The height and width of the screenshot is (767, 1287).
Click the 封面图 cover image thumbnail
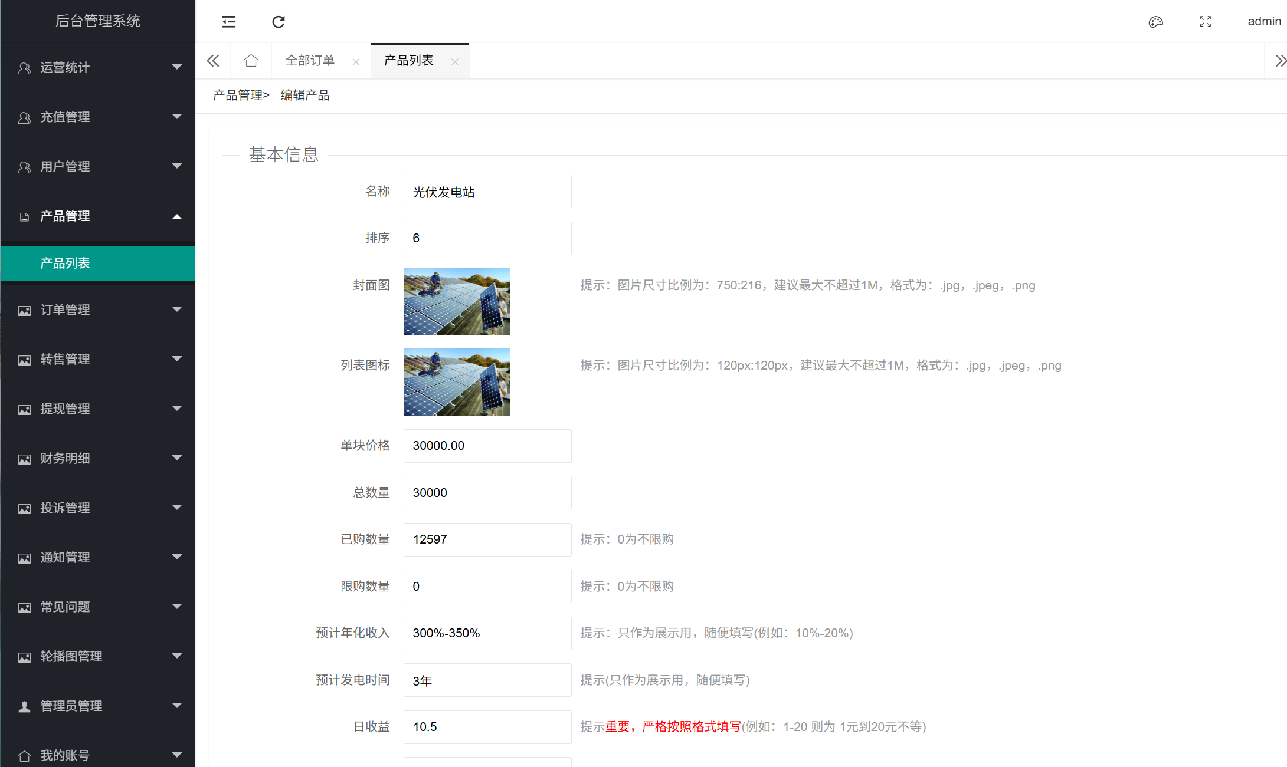[x=456, y=302]
